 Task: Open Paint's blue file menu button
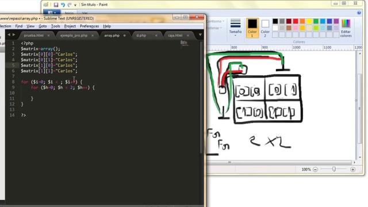(x=51, y=12)
